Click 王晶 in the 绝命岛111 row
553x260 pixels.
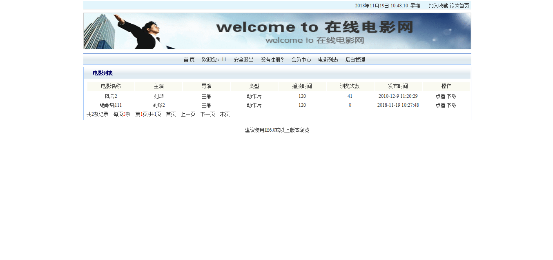coord(207,105)
